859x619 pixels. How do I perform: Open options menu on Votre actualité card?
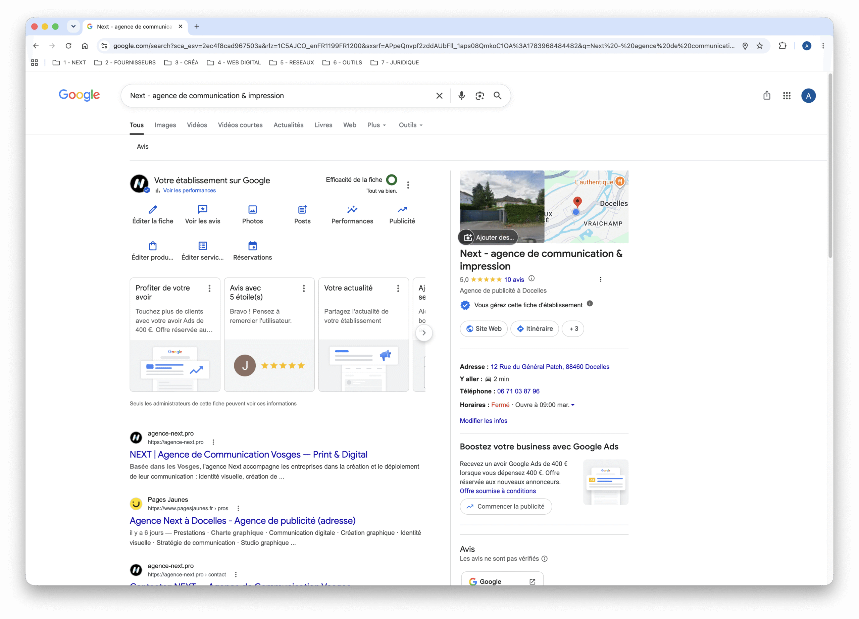coord(398,289)
